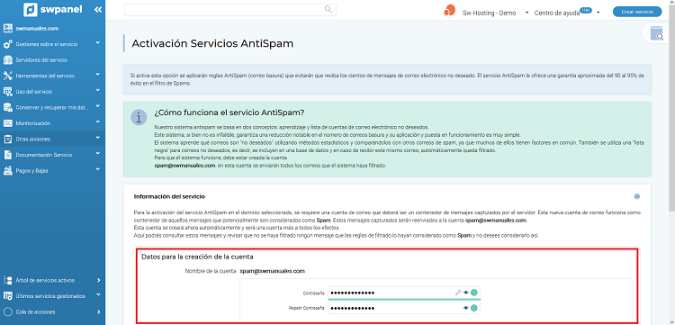Select Otras acciones menu label
This screenshot has width=675, height=325.
pos(32,139)
